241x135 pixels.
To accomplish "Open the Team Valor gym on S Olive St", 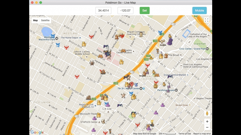I will (138, 125).
